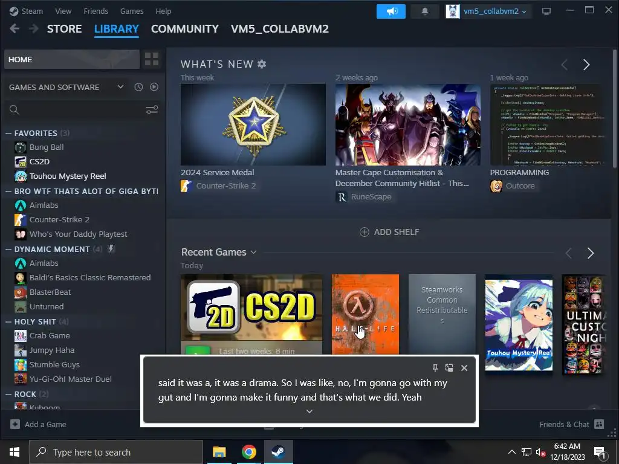Open the Friends menu
619x464 pixels.
[96, 11]
